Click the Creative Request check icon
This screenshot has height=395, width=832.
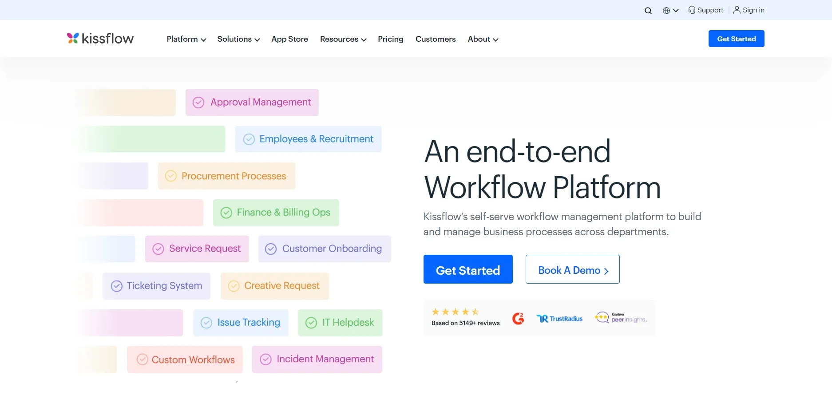234,286
